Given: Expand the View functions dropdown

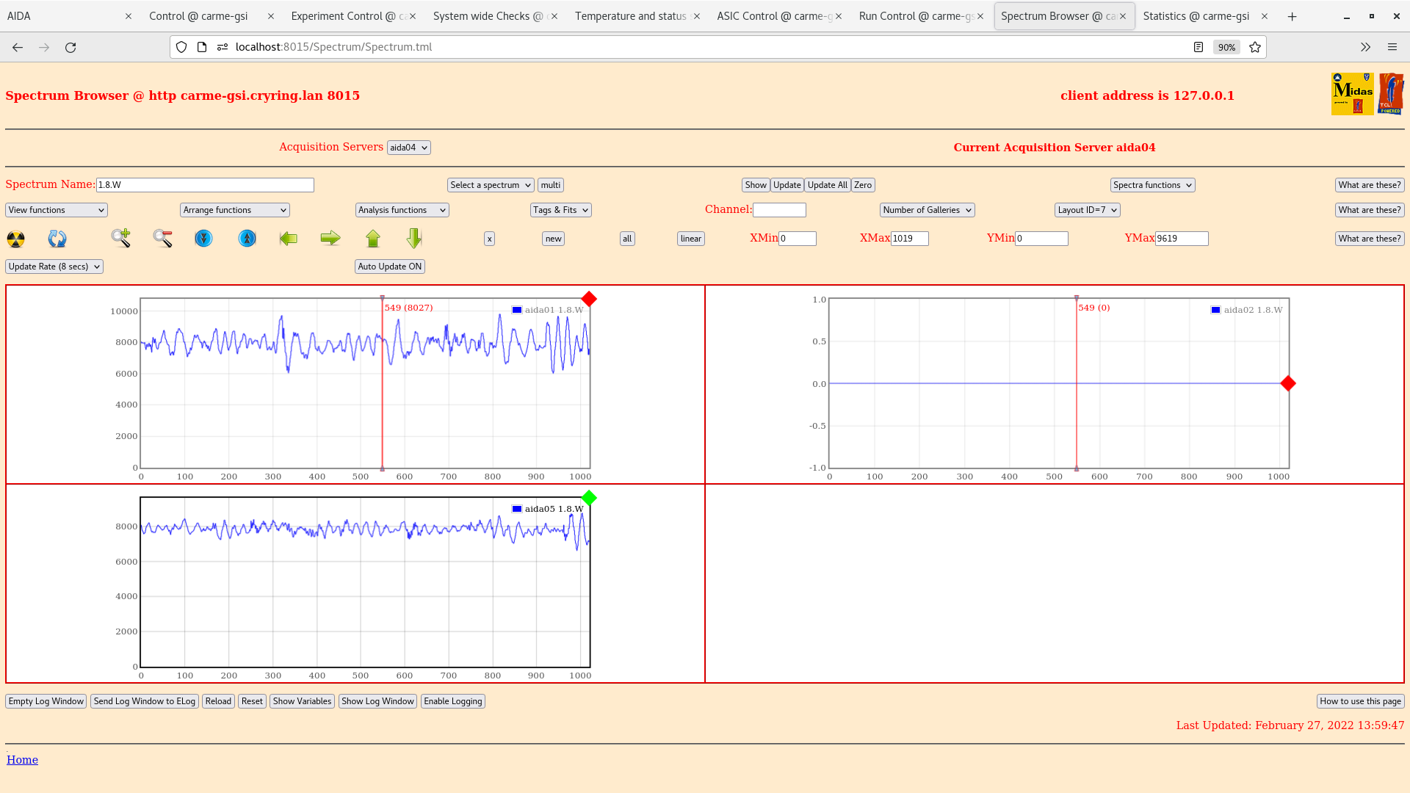Looking at the screenshot, I should (57, 210).
